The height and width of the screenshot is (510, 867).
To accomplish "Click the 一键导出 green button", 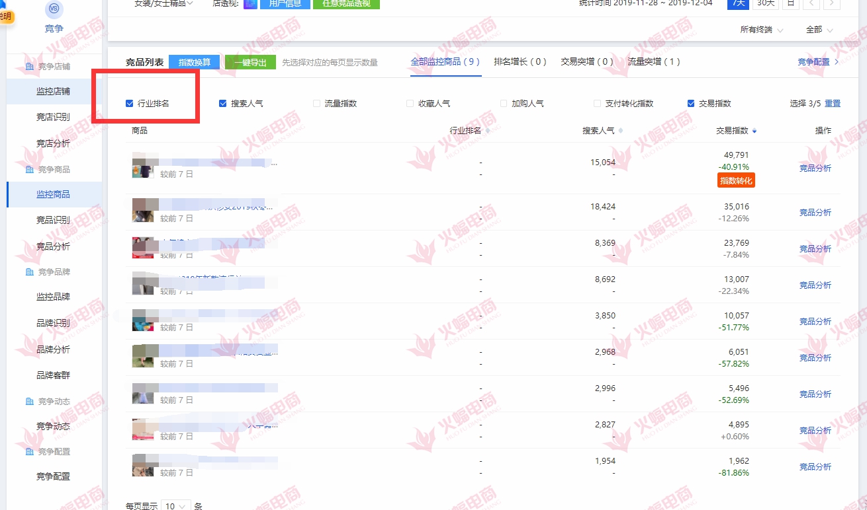I will click(x=250, y=62).
